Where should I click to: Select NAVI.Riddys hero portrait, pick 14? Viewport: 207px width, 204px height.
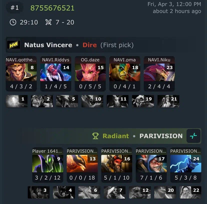click(56, 72)
